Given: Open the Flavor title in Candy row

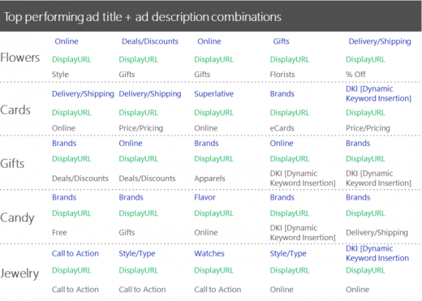Looking at the screenshot, I should 205,197.
